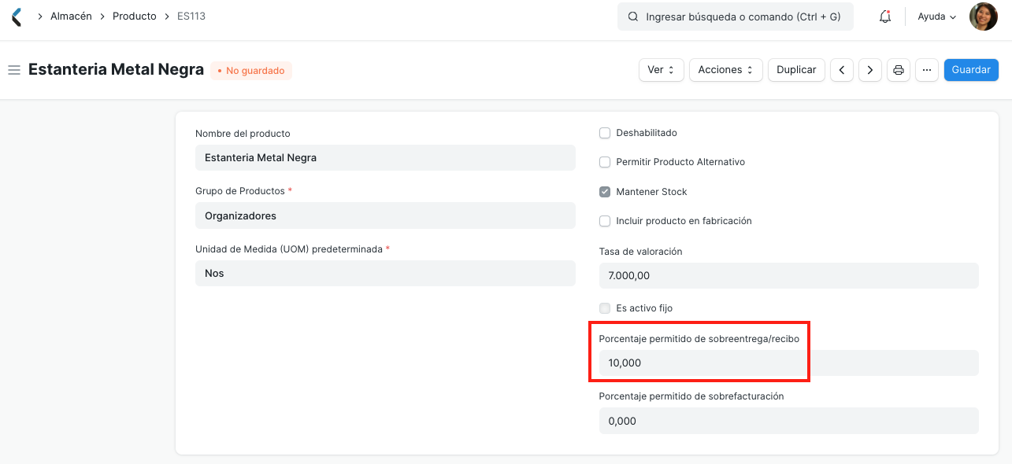Click the Duplicar button
The height and width of the screenshot is (464, 1012).
point(796,70)
